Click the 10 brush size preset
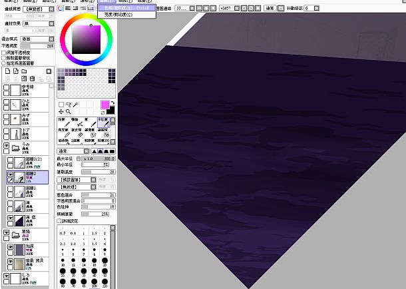 tap(63, 262)
